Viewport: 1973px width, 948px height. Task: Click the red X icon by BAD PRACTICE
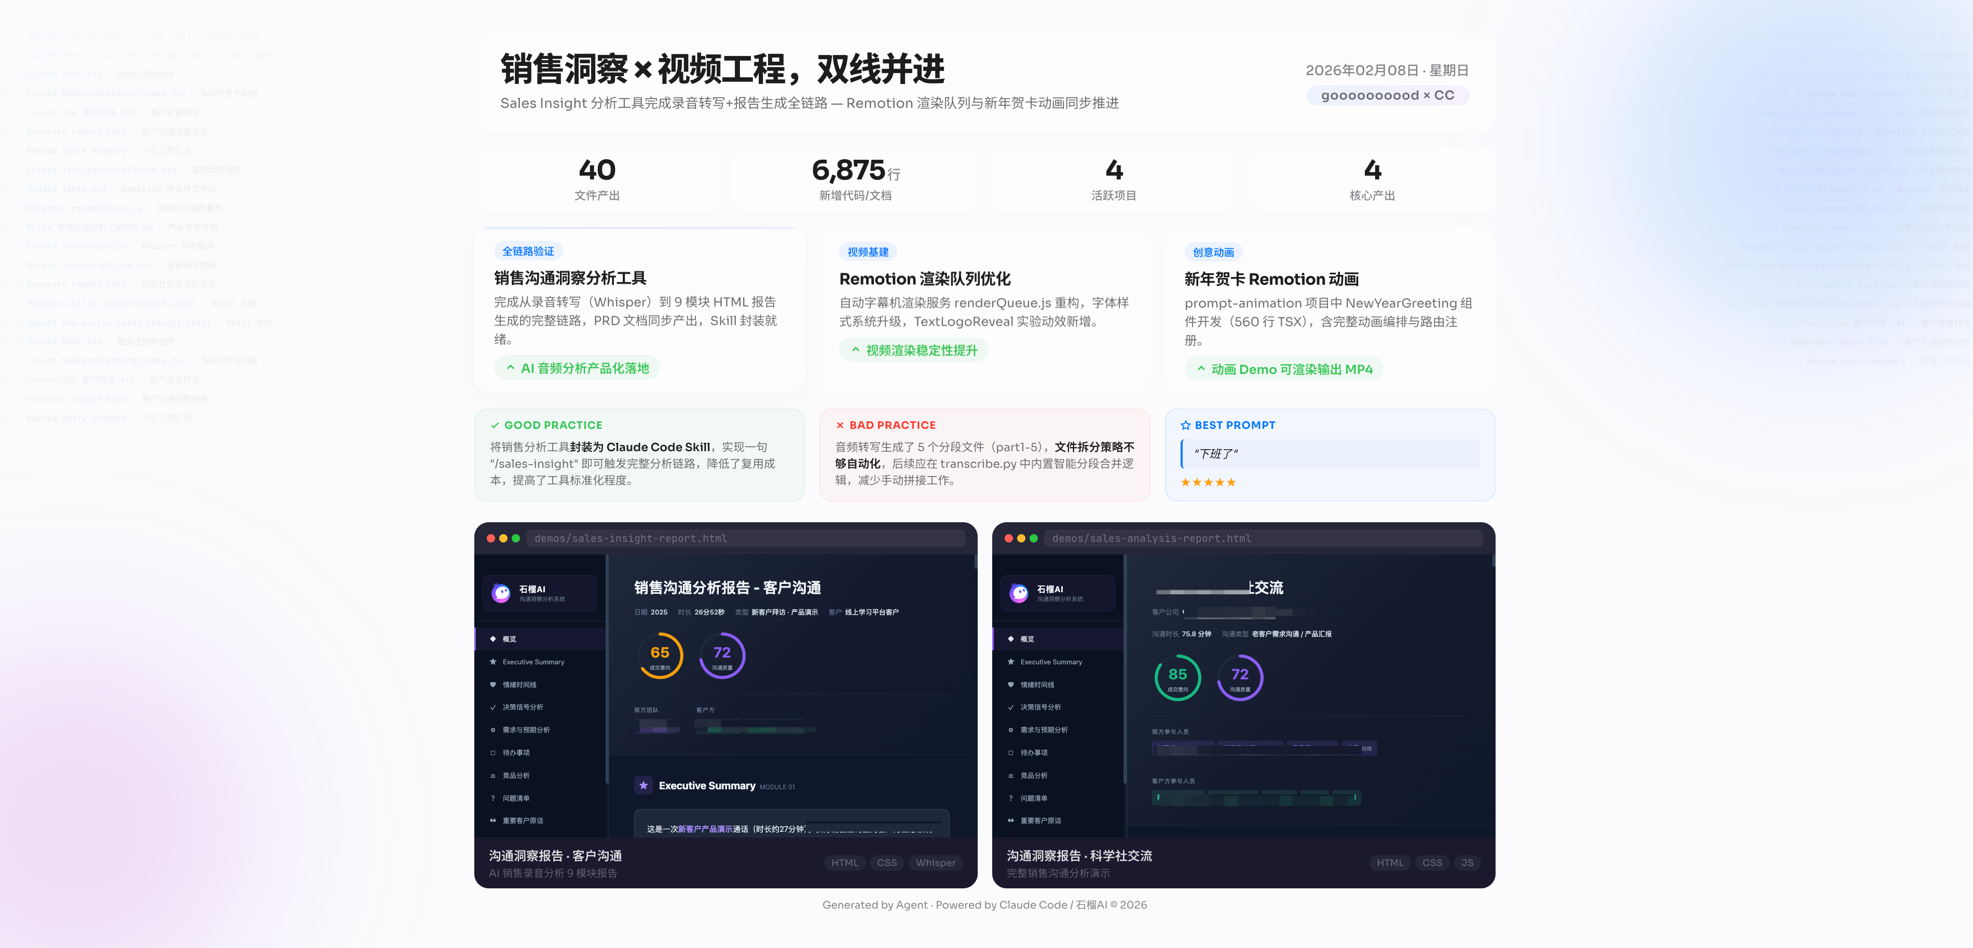(x=840, y=425)
